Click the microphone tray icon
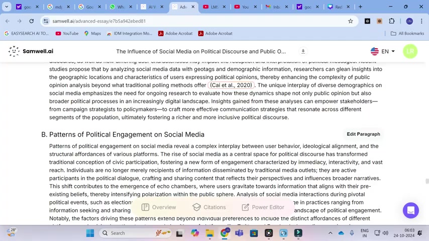The width and height of the screenshot is (429, 241). [352, 233]
